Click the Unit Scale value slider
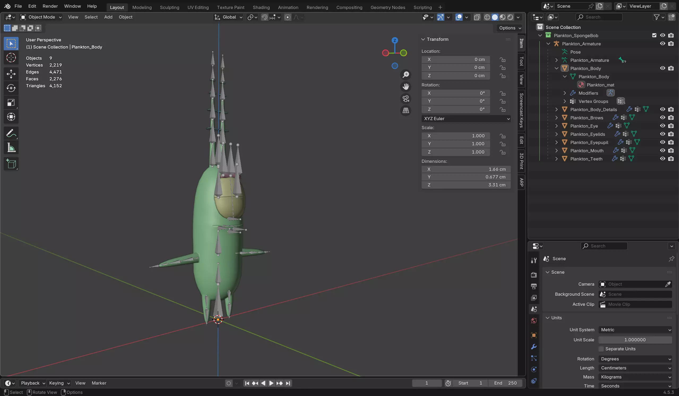679x396 pixels. point(635,340)
